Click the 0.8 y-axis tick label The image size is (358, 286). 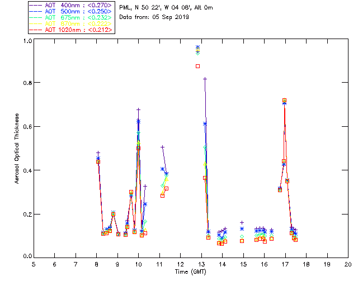(x=27, y=83)
